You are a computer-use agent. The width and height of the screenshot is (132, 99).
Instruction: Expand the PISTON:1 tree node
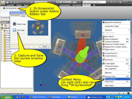(2, 51)
